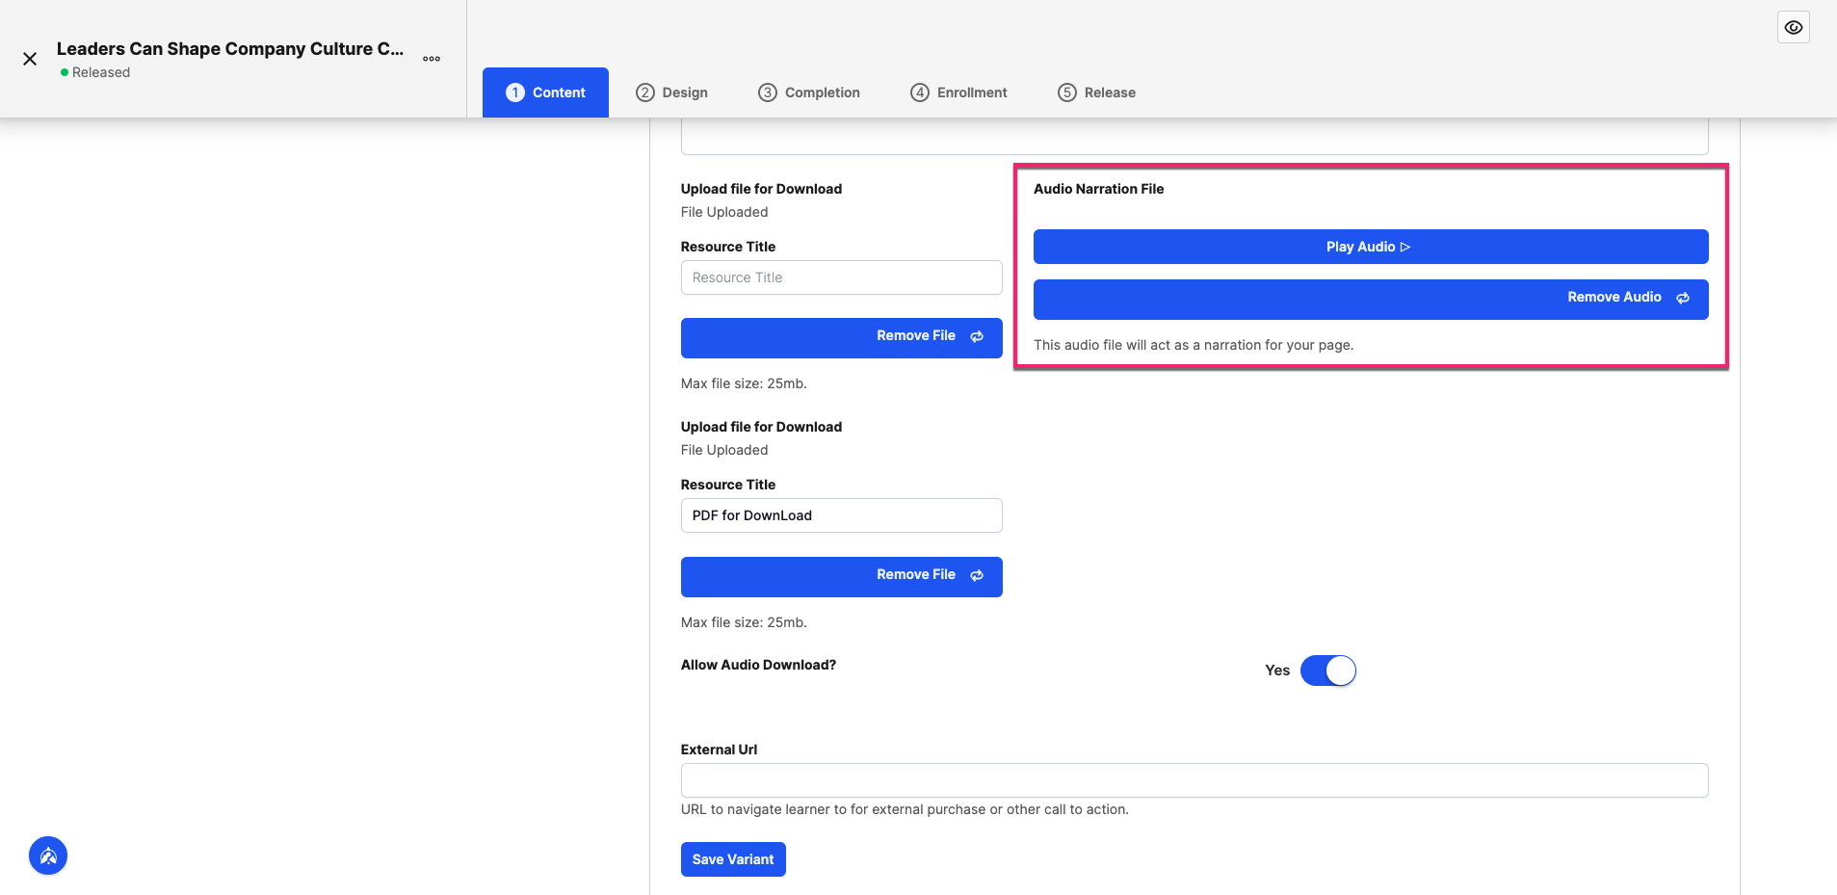This screenshot has width=1837, height=895.
Task: Remove the file labeled PDF for DownLoad
Action: coord(841,576)
